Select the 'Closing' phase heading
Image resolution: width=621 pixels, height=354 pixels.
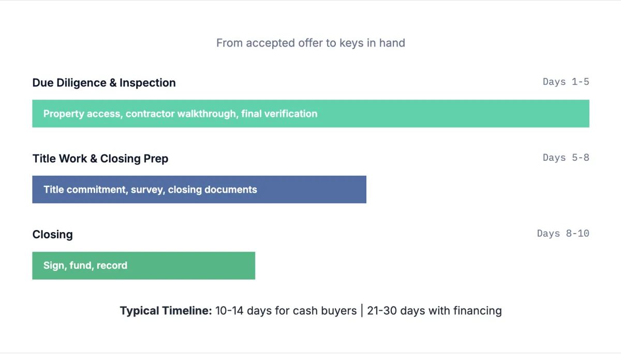pos(52,235)
